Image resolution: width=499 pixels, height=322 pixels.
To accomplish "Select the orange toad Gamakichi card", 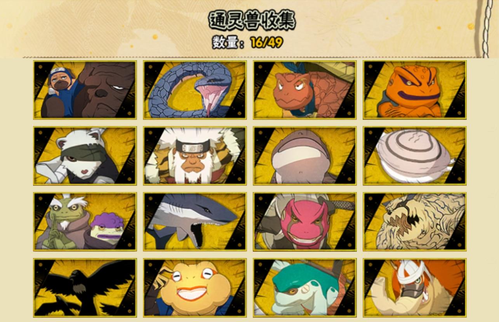I will coord(414,90).
